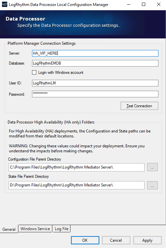Minimize the Configuration Manager window
166x248 pixels.
click(129, 4)
